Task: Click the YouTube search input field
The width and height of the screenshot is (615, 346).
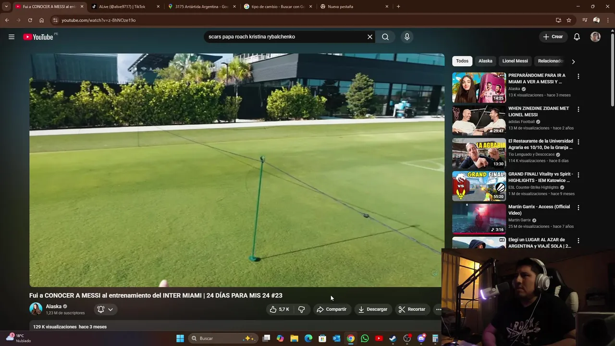Action: pyautogui.click(x=285, y=37)
